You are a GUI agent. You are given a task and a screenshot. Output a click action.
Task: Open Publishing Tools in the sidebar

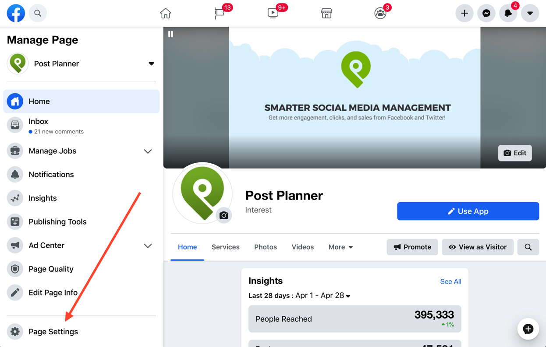(x=82, y=222)
